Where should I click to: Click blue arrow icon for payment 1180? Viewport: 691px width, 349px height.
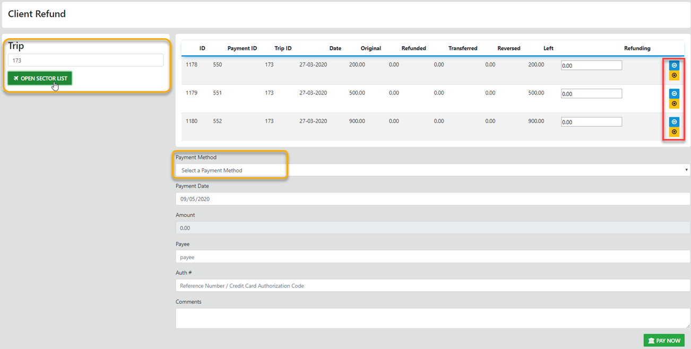[x=674, y=121]
